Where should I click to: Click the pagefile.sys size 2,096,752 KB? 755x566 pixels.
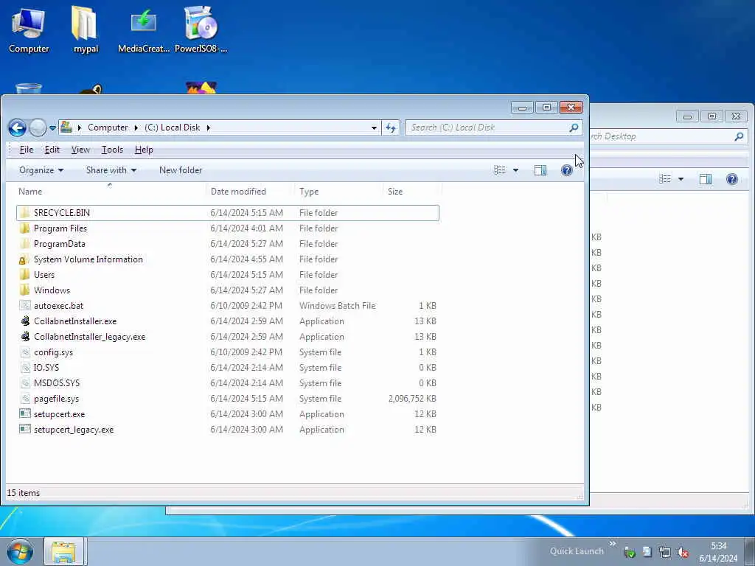point(412,399)
